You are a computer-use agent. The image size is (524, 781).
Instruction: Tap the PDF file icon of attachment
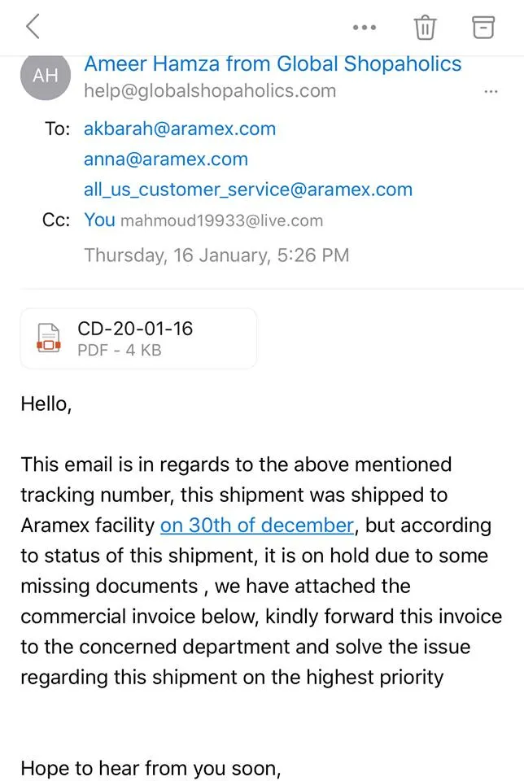48,338
